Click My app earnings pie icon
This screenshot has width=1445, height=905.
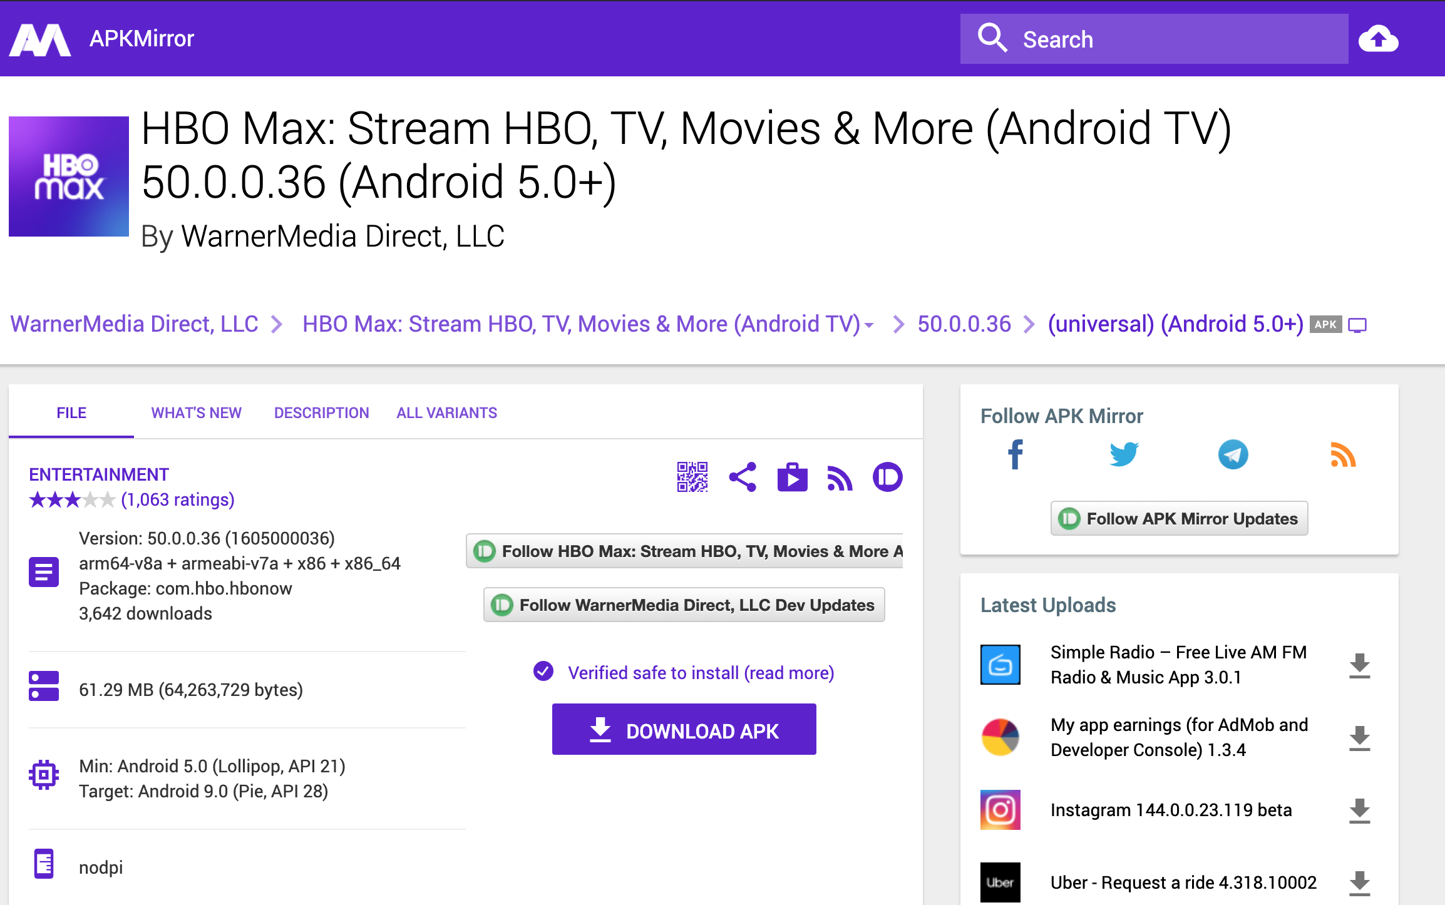coord(1000,737)
